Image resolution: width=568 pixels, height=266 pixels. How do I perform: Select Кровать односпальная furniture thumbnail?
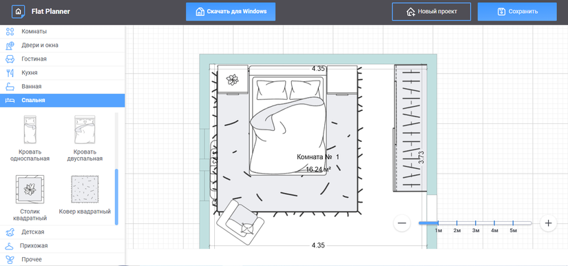(x=30, y=130)
